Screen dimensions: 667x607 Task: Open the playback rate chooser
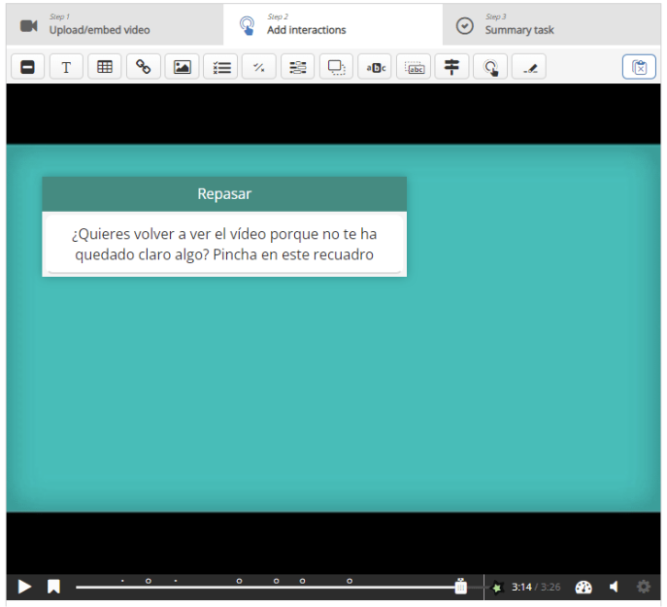tap(584, 587)
